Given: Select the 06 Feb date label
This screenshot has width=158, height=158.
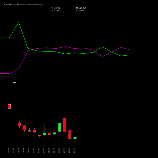Looking at the screenshot, I should 34,150.
